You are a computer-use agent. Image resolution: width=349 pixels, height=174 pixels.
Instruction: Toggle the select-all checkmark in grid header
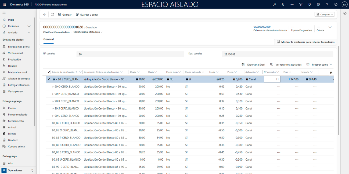(49, 72)
